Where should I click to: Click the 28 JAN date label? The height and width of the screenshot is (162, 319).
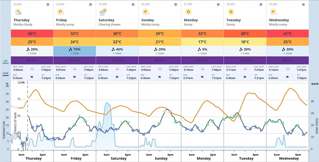[x=231, y=4]
